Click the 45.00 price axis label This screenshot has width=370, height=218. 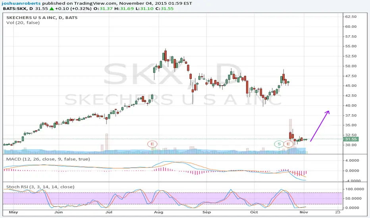pyautogui.click(x=351, y=86)
